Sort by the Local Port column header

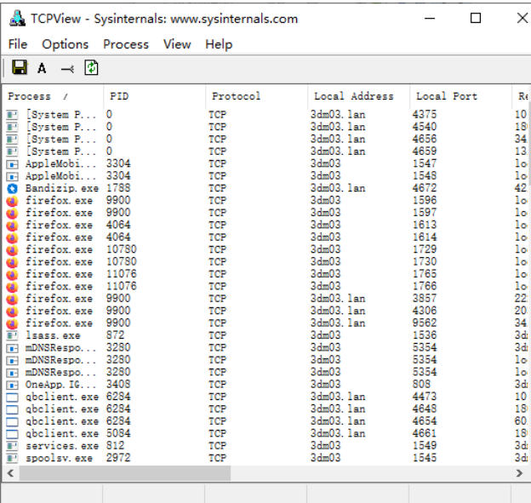coord(460,96)
